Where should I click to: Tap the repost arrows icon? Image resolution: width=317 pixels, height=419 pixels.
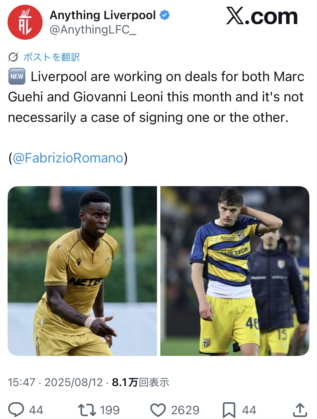coord(87,410)
